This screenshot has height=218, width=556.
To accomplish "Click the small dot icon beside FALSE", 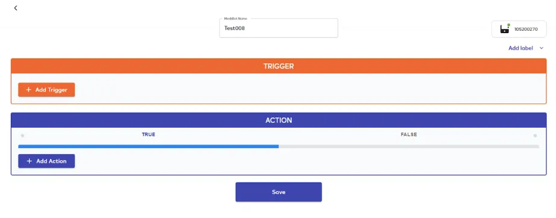I will click(x=535, y=135).
